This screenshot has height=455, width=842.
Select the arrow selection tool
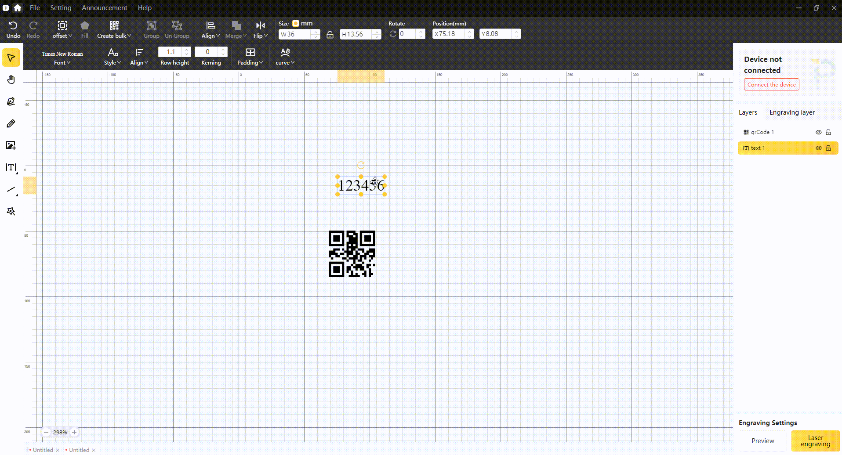click(x=11, y=58)
